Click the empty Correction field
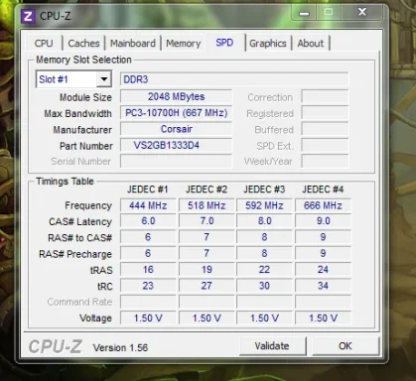 point(325,97)
